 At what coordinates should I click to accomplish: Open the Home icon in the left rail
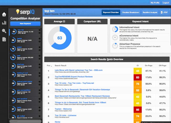(4, 14)
